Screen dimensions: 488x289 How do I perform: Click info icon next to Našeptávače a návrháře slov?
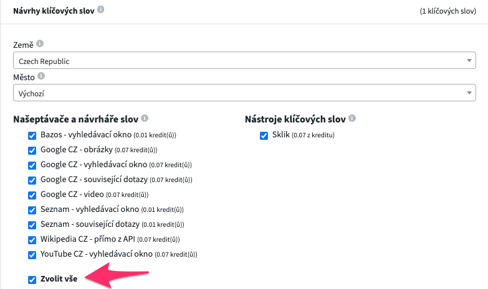[145, 118]
